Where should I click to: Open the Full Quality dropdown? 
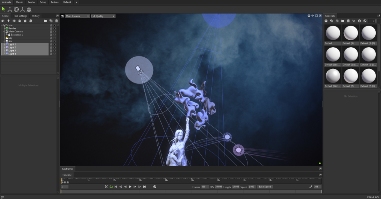[x=103, y=16]
